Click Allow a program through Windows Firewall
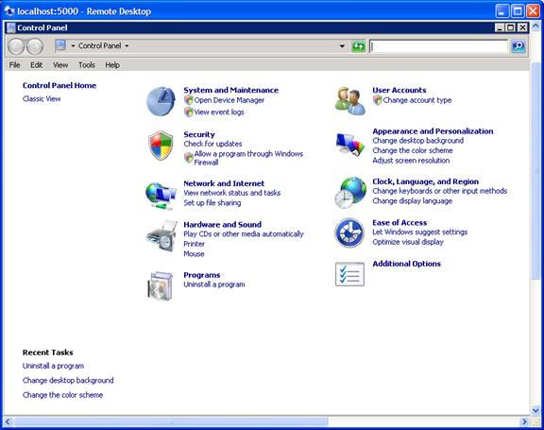This screenshot has width=544, height=430. [x=248, y=158]
